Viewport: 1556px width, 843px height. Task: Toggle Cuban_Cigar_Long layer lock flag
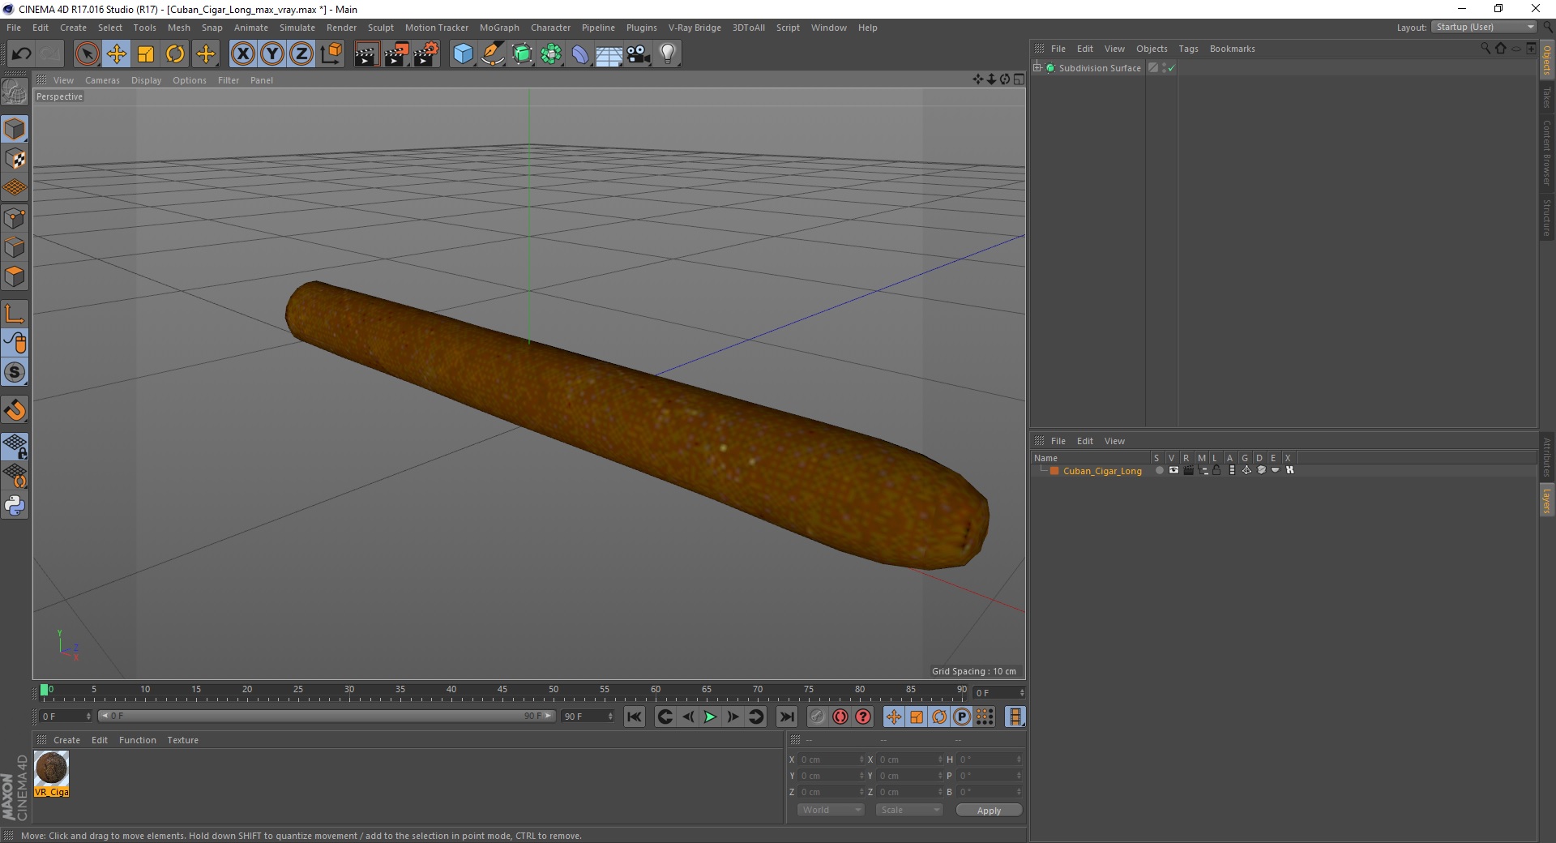tap(1216, 470)
